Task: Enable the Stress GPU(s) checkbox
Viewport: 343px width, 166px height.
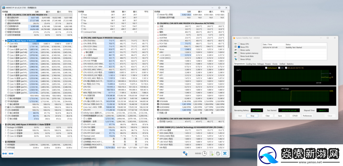Action: 239,59
